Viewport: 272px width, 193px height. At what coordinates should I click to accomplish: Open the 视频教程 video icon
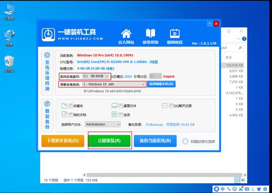click(175, 33)
